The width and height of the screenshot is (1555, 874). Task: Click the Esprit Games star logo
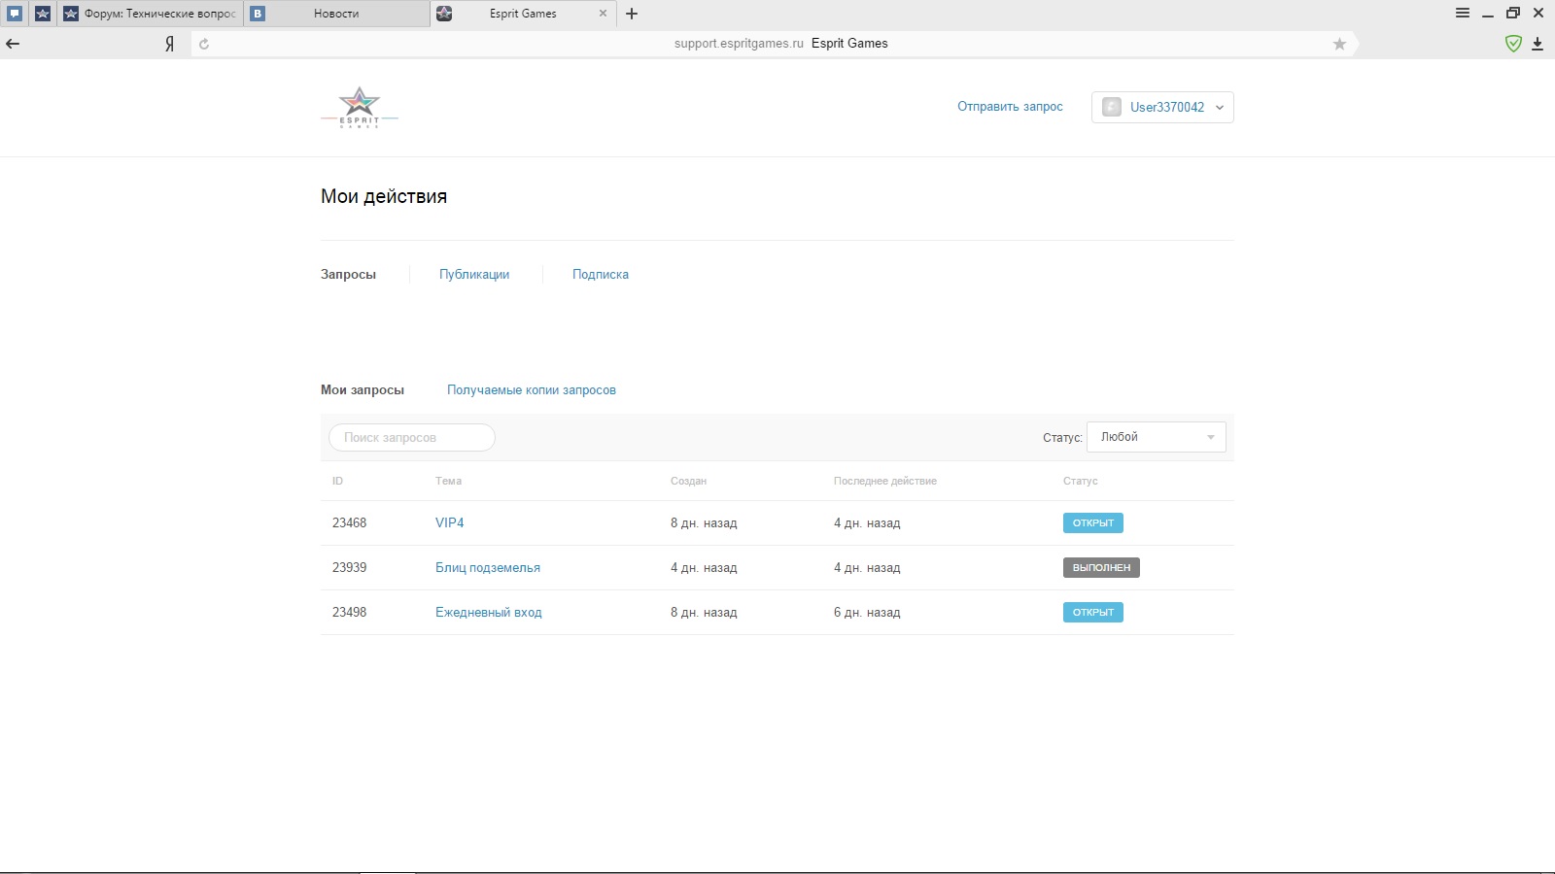[x=359, y=107]
